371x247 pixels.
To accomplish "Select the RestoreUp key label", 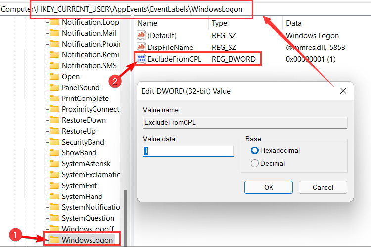I will click(x=79, y=131).
